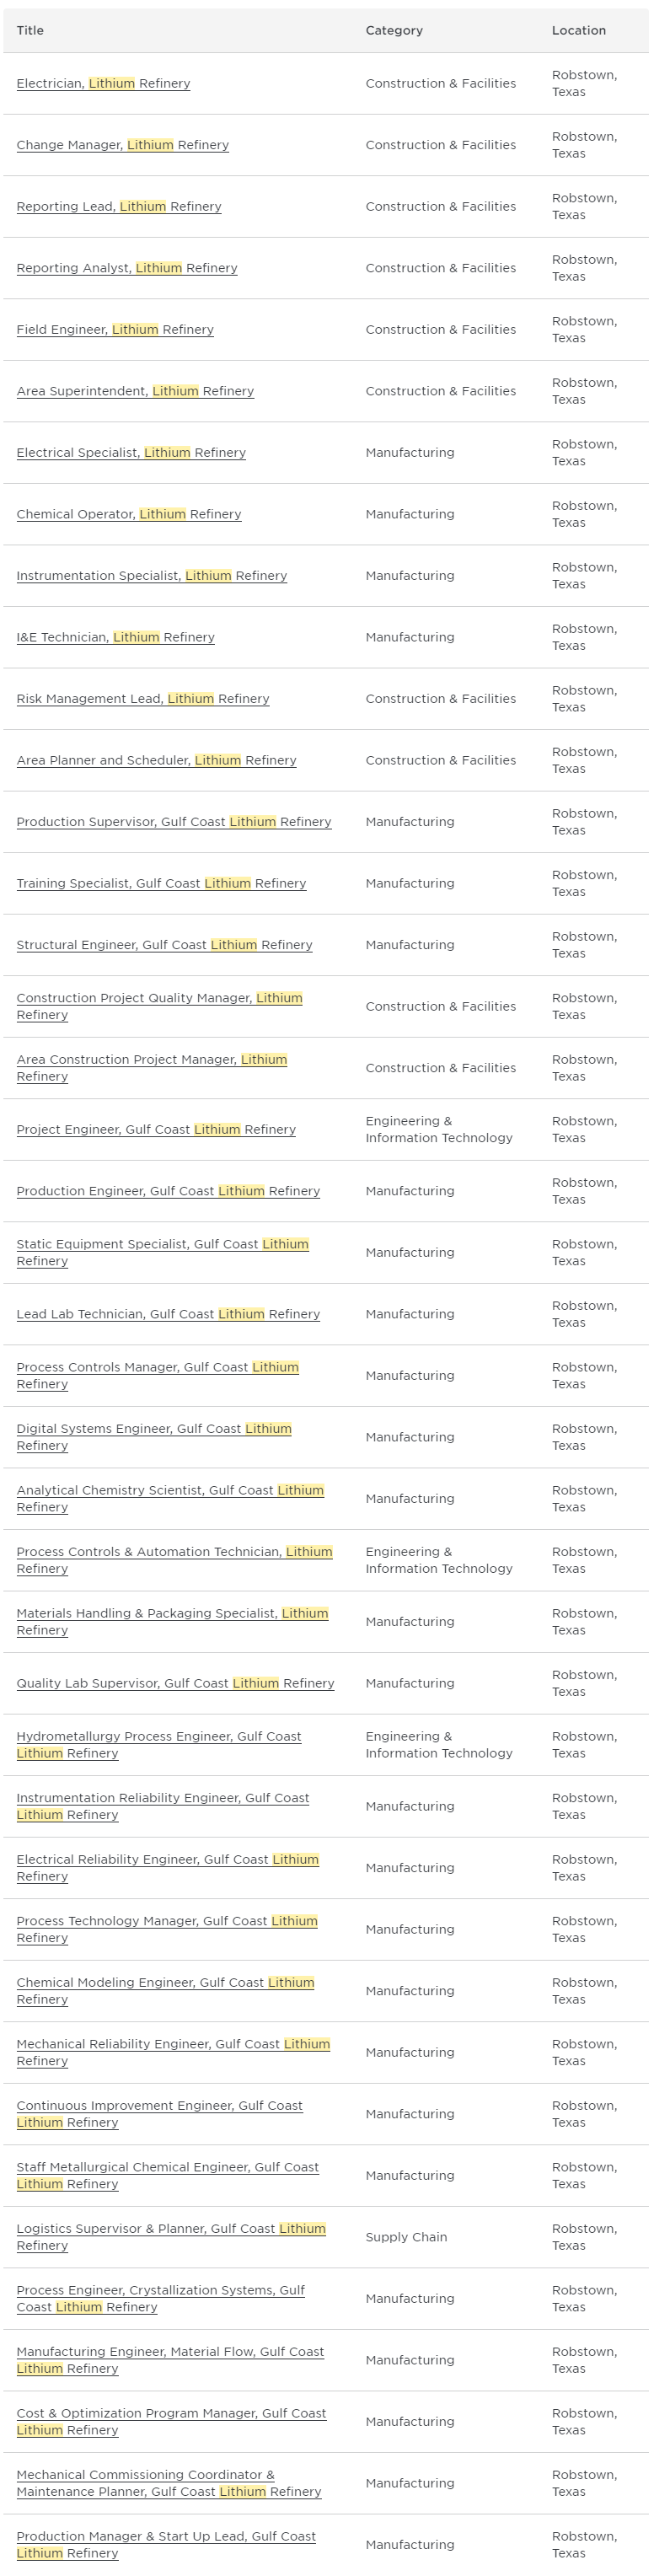Open the Electrician, Lithium Refinery job listing
This screenshot has height=2576, width=654.
(x=103, y=84)
